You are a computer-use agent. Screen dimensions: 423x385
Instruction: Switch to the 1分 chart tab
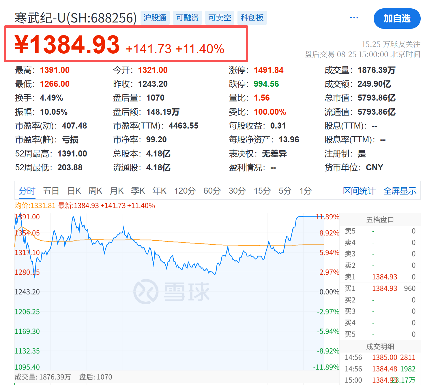[x=306, y=191]
